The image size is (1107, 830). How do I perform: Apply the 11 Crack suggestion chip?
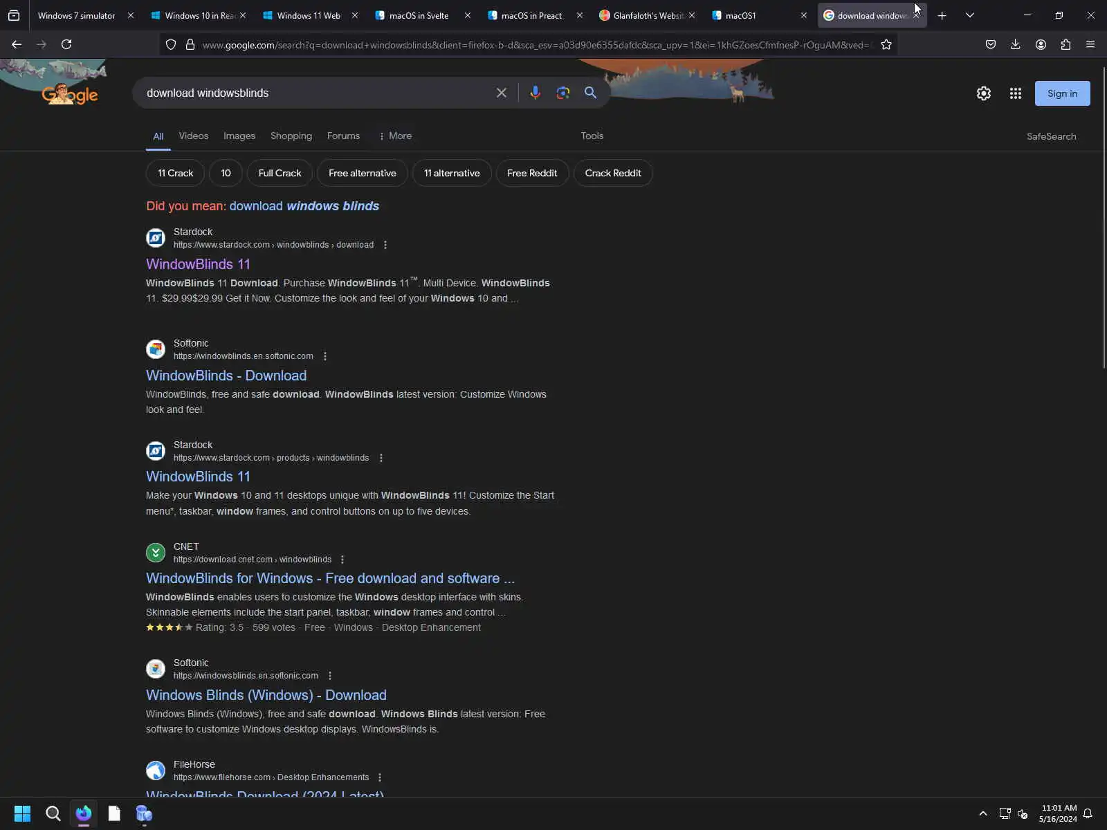tap(175, 173)
